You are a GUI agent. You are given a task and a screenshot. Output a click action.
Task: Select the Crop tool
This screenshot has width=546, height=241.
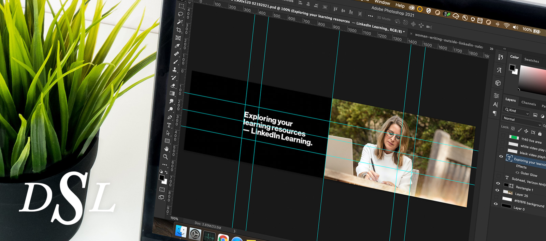coord(179,30)
